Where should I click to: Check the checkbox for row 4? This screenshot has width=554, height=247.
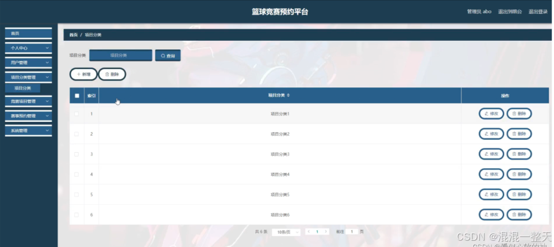[x=76, y=174]
